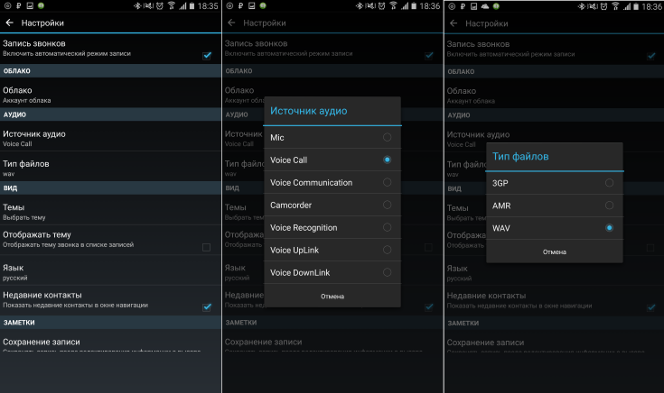
Task: Tap the ЗАМЕТКИ section header in left screen
Action: pos(110,323)
